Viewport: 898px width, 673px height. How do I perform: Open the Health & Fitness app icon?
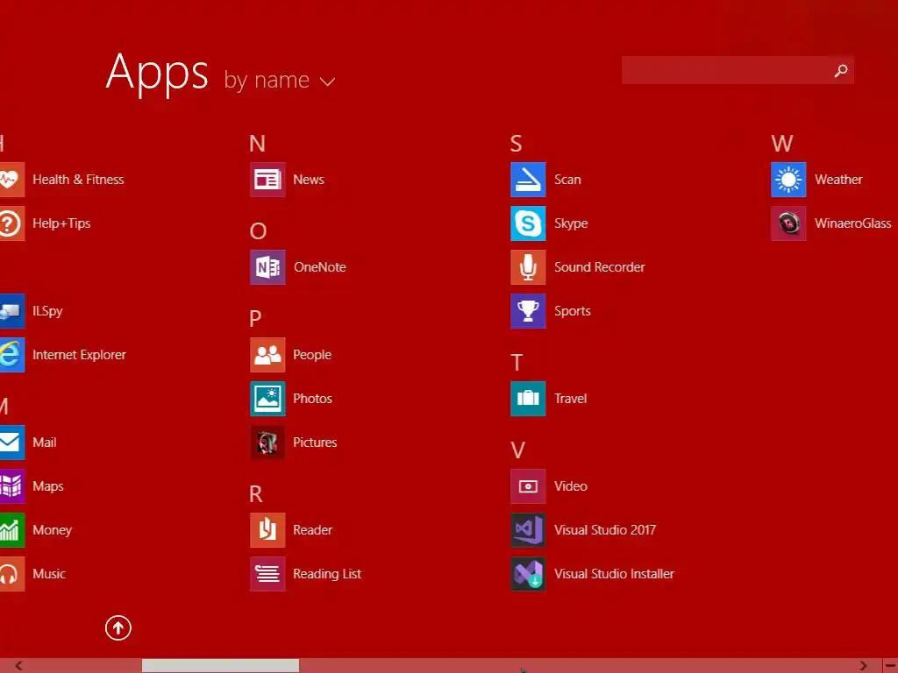12,180
